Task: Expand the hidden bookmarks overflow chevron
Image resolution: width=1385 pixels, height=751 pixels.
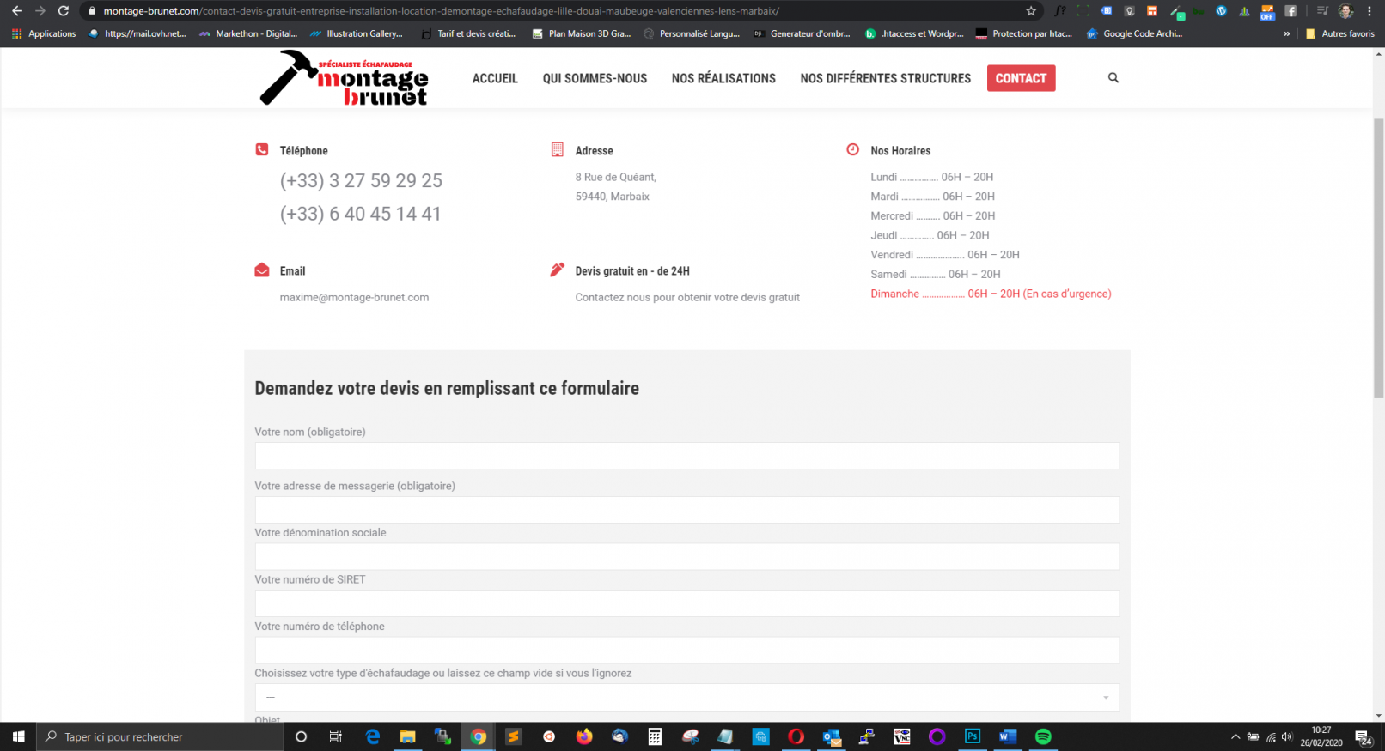Action: (1286, 34)
